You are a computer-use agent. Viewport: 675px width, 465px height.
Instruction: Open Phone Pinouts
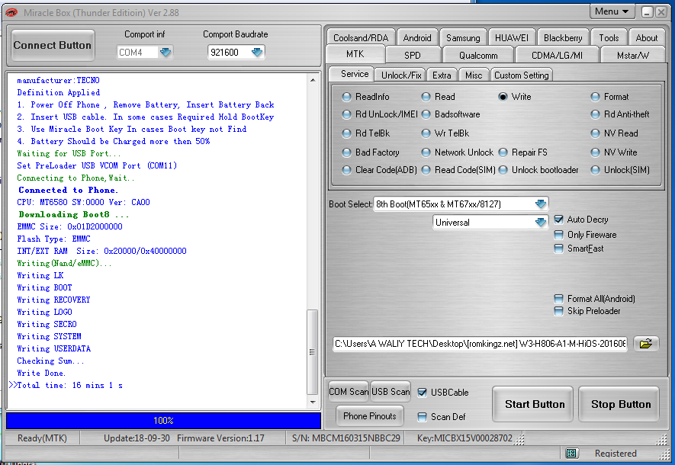[x=370, y=416]
